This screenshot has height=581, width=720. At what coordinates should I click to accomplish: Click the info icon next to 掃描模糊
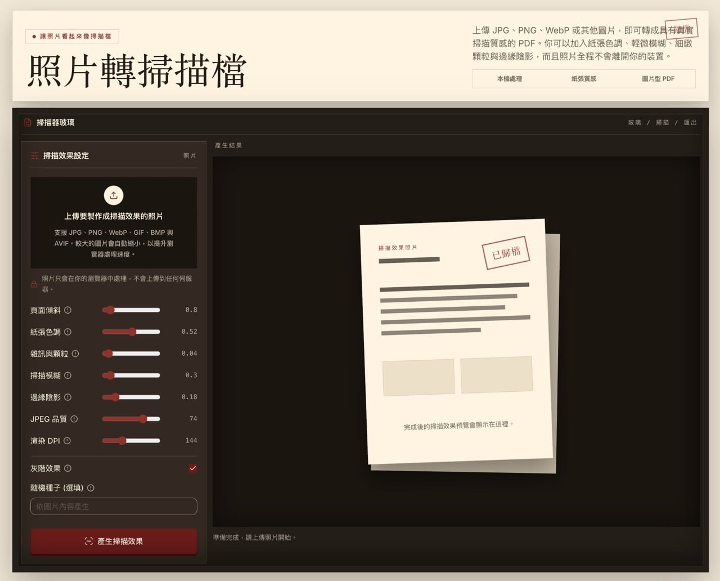pos(67,376)
